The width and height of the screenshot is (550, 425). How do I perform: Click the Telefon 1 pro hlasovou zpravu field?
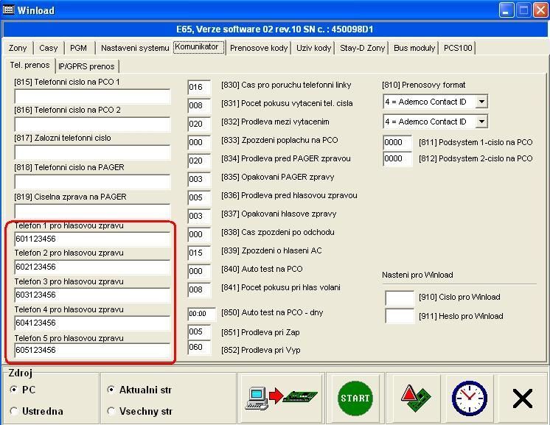click(x=92, y=239)
